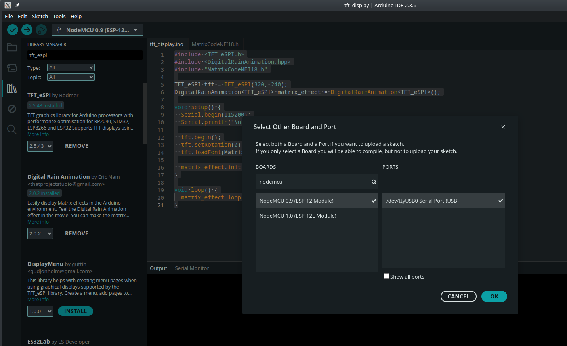Open the File menu
Viewport: 567px width, 346px height.
click(9, 16)
